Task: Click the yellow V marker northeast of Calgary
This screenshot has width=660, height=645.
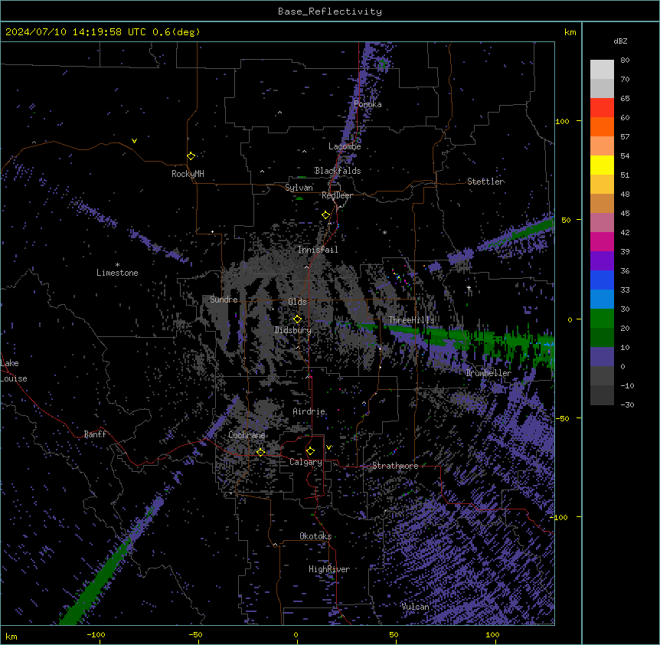Action: pos(328,447)
